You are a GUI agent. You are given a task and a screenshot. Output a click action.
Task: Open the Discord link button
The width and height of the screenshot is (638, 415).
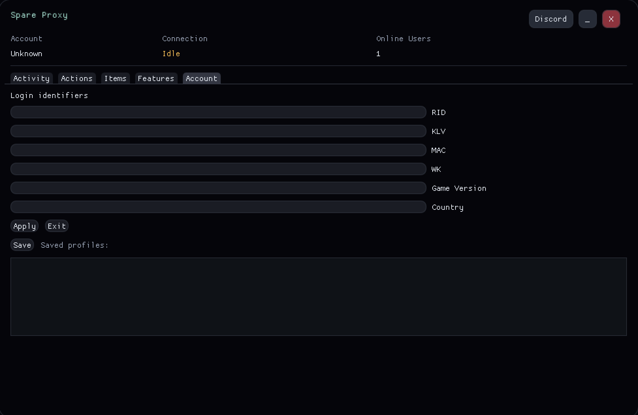[551, 19]
